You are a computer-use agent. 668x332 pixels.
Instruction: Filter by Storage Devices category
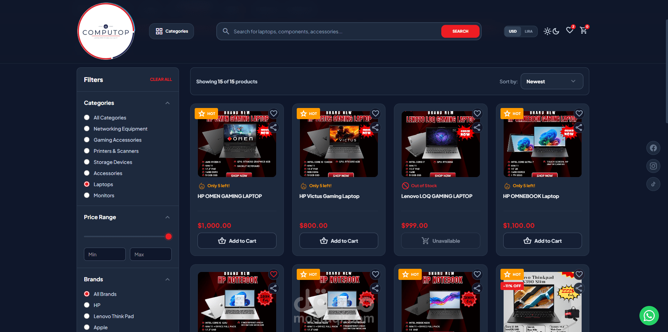tap(87, 162)
